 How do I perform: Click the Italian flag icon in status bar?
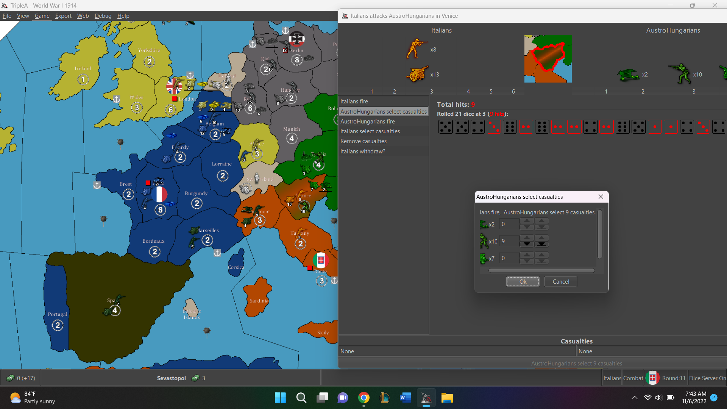coord(652,378)
